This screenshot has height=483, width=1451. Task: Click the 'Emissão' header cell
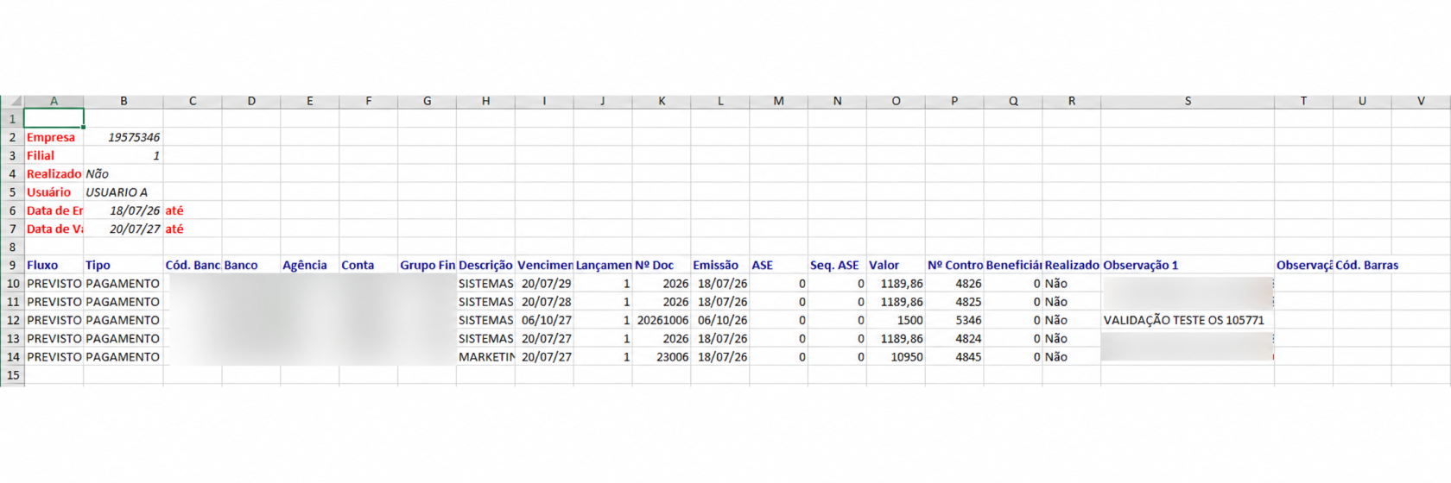pyautogui.click(x=720, y=265)
